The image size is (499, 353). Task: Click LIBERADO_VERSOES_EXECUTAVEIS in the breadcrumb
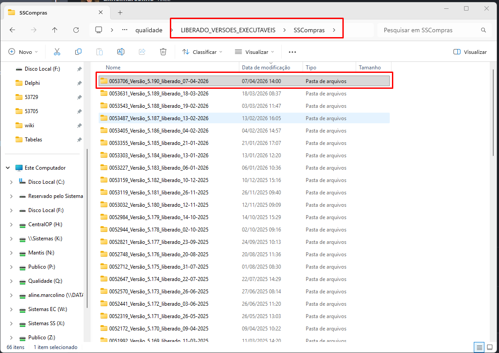coord(228,30)
